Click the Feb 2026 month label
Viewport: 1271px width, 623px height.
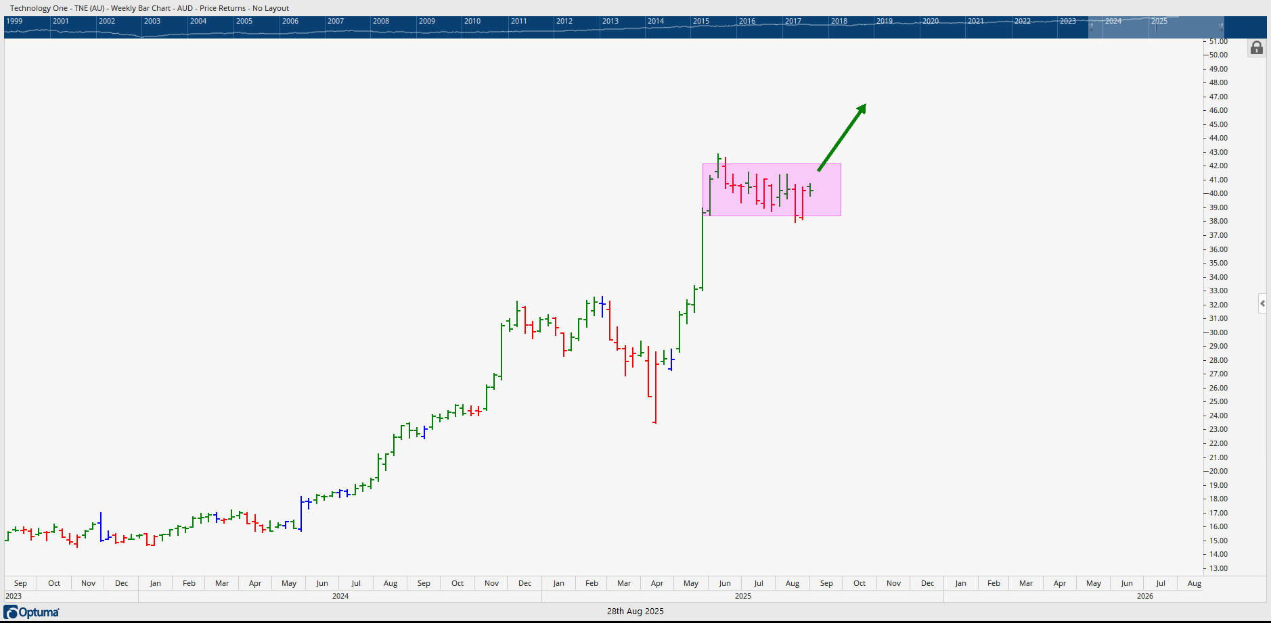[x=994, y=583]
